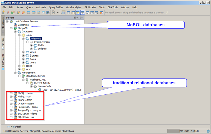
Task: Click the third magnifier window toolbar icon
Action: click(38, 13)
